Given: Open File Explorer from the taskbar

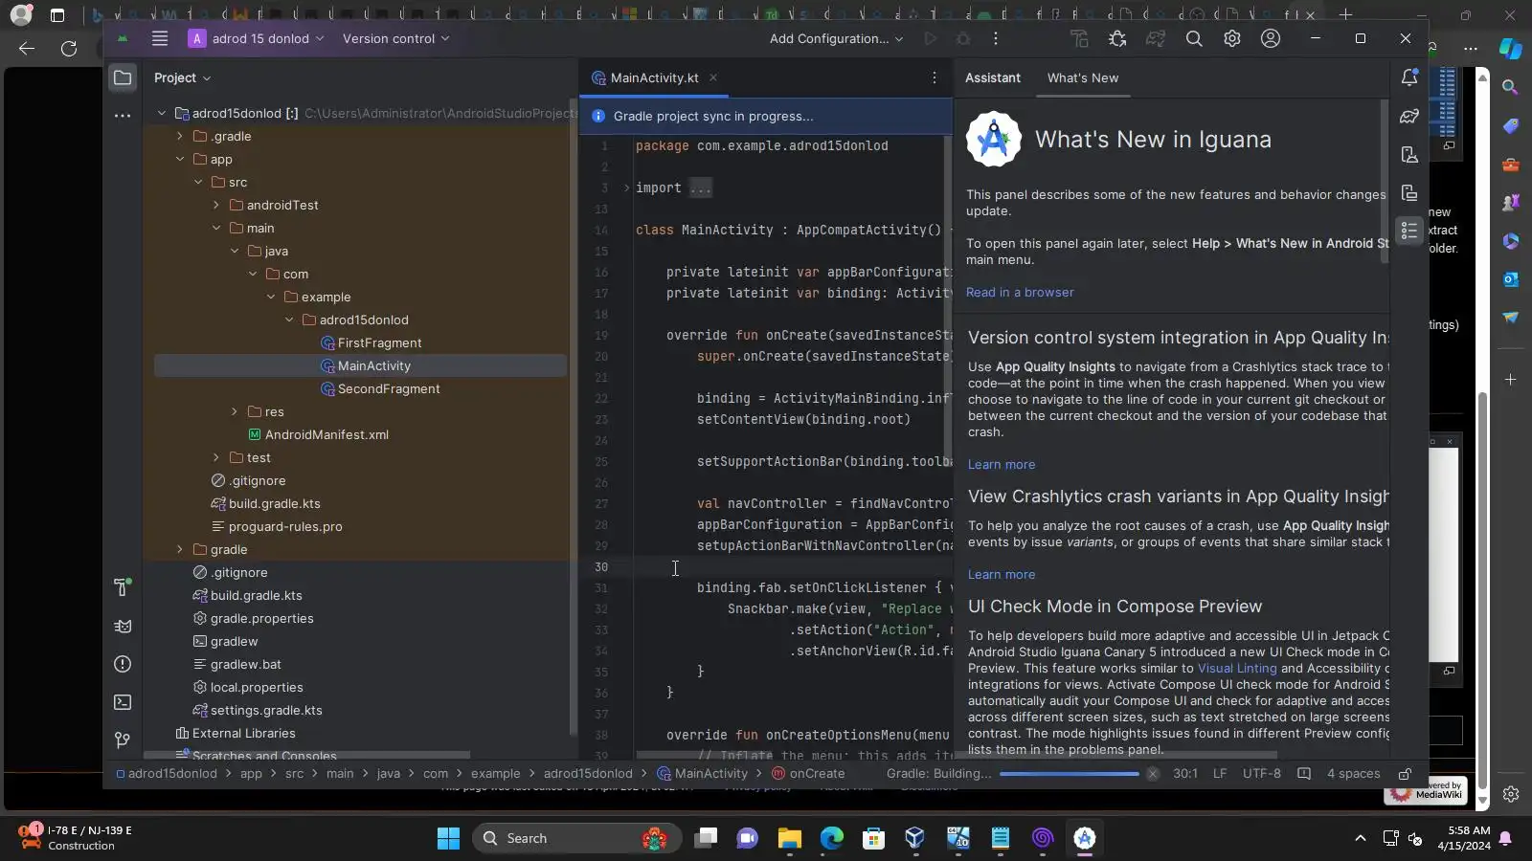Looking at the screenshot, I should tap(789, 838).
